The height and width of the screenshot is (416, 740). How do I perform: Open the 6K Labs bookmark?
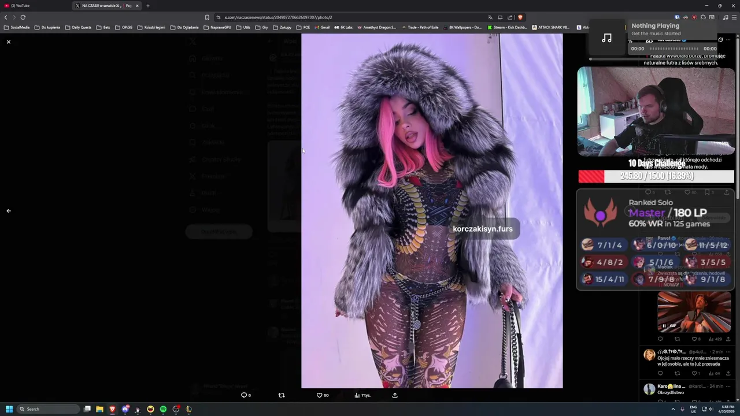click(343, 27)
